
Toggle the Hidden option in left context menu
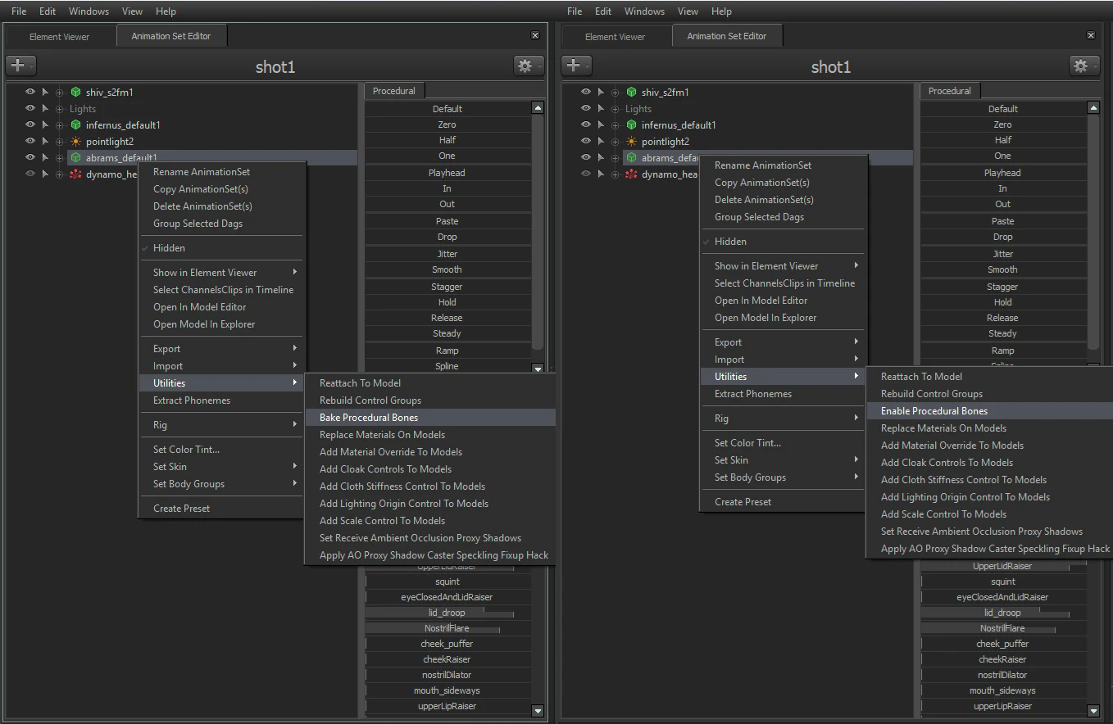(x=169, y=248)
